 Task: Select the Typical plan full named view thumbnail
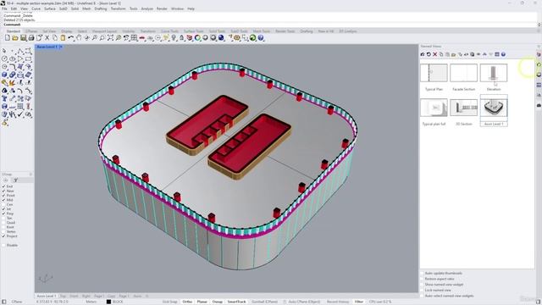click(434, 108)
